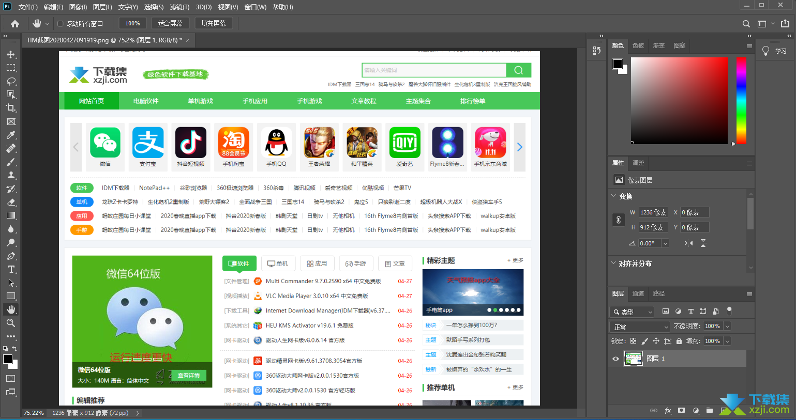The height and width of the screenshot is (420, 796).
Task: Open the Edit Toolbar three-dots menu
Action: (11, 336)
